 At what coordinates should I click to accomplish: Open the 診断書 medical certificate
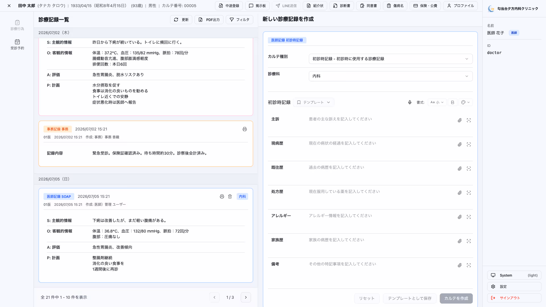342,6
